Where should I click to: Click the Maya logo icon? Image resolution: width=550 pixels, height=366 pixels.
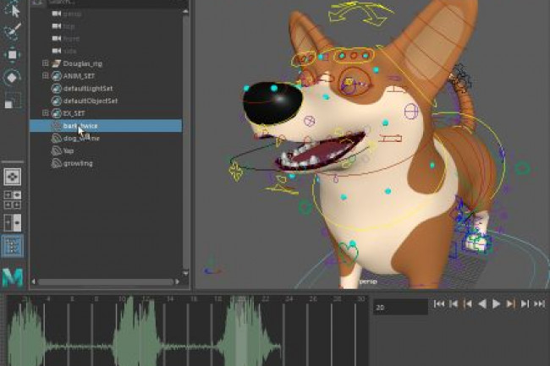(x=13, y=276)
